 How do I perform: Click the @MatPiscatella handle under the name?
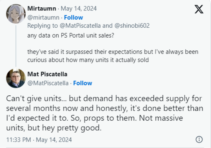(48, 83)
